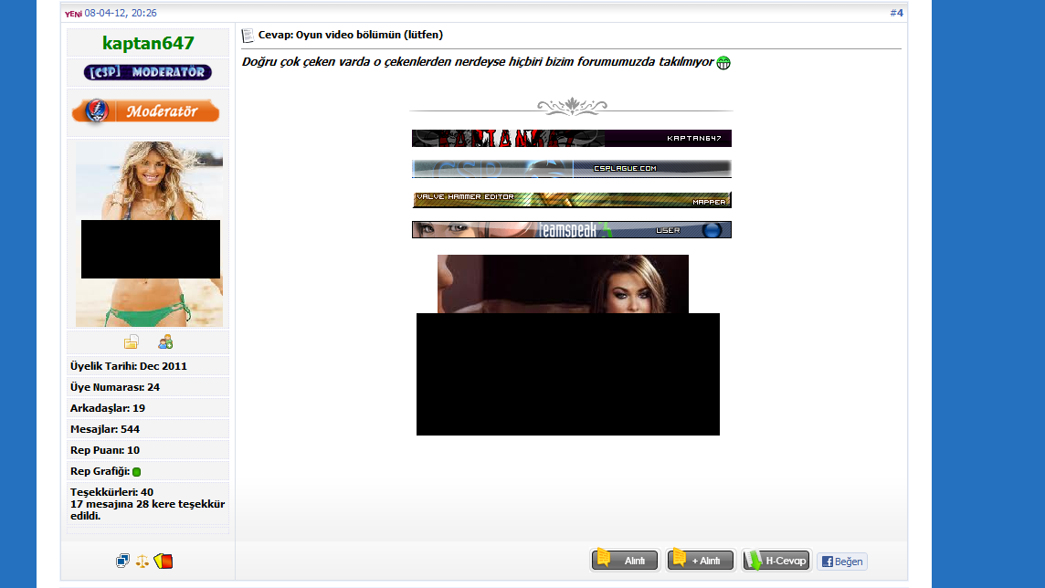The image size is (1045, 588).
Task: Click the post document icon beside title
Action: pyautogui.click(x=248, y=36)
